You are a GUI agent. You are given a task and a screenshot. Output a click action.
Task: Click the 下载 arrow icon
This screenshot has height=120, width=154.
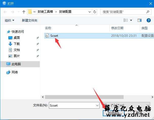[10, 44]
